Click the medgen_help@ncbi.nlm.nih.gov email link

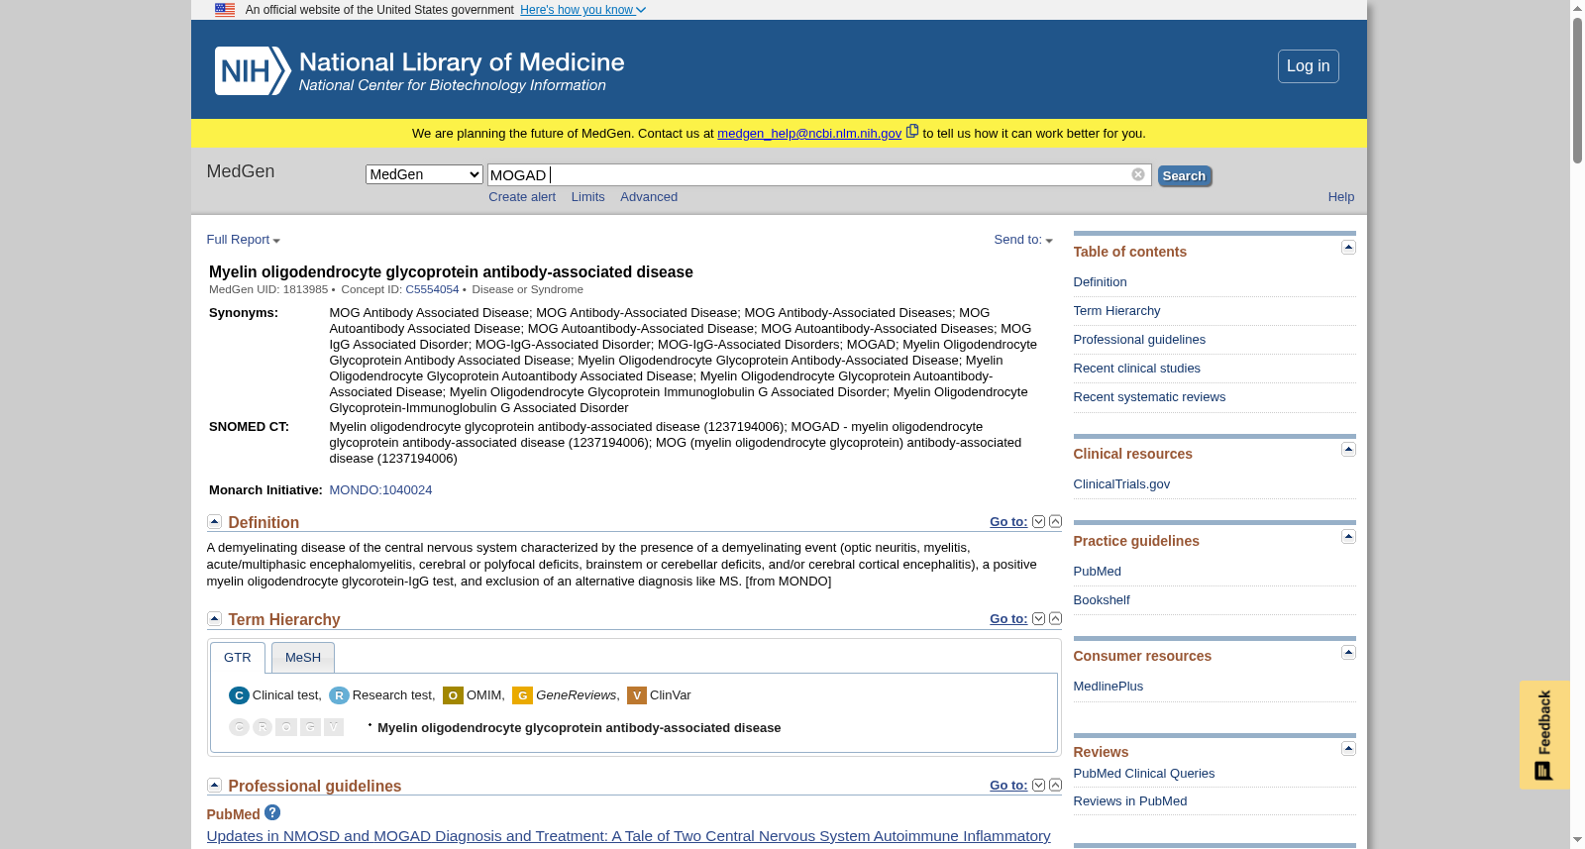tap(809, 134)
